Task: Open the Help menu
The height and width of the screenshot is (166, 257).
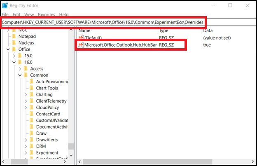Action: (64, 14)
